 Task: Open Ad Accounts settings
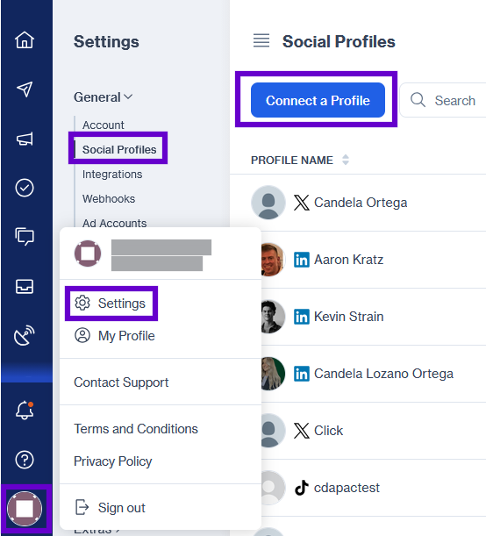coord(115,223)
